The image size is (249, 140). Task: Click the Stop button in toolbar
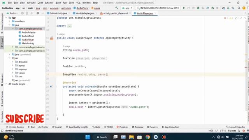point(217,8)
